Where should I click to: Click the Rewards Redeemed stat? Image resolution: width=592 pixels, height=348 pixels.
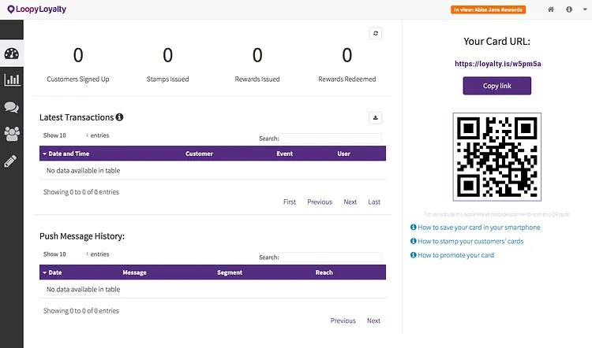(347, 65)
